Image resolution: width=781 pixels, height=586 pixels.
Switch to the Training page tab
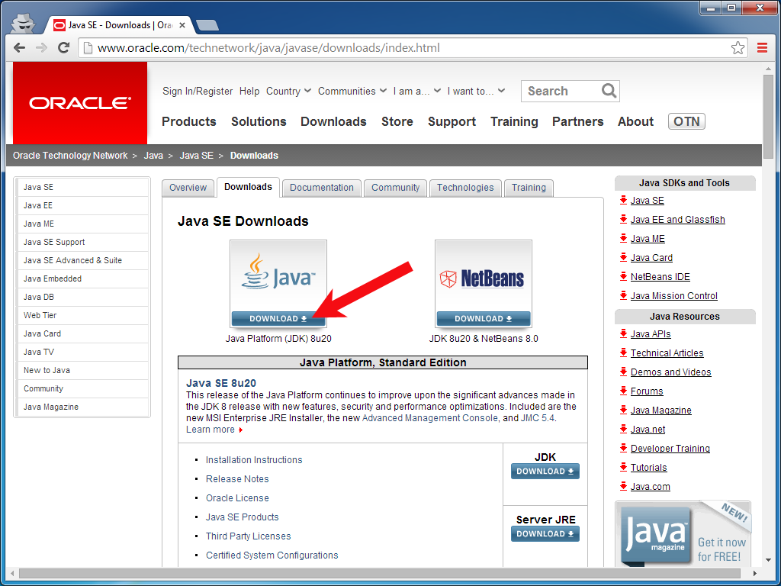click(529, 188)
